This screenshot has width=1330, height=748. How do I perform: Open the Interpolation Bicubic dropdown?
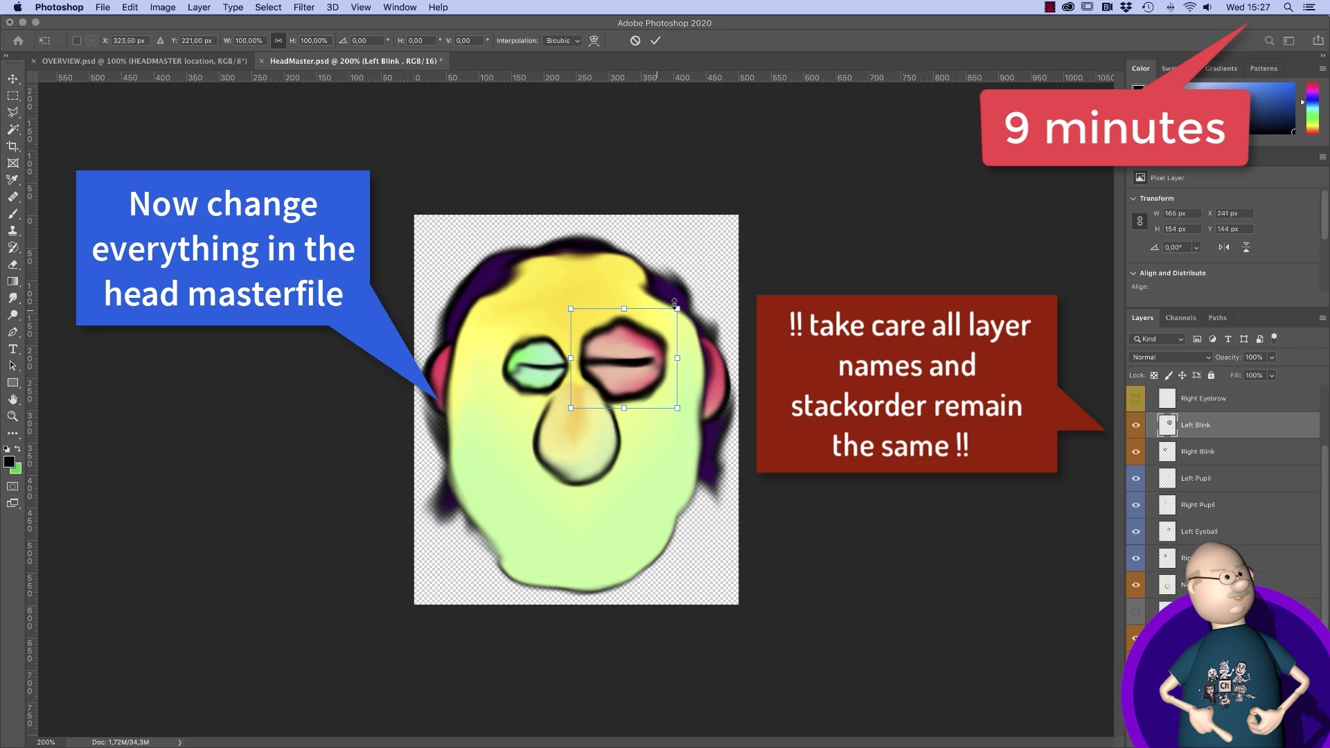coord(562,41)
